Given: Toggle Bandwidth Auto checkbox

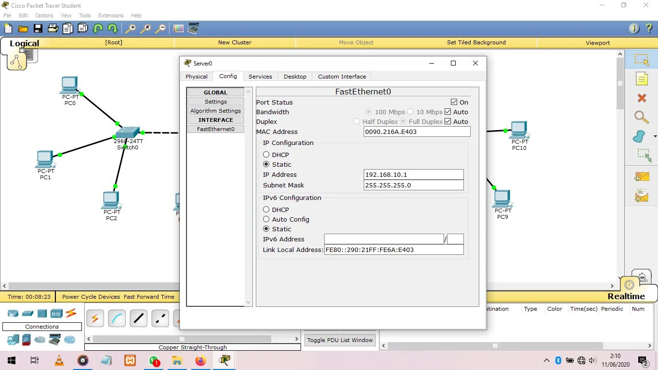Looking at the screenshot, I should (x=448, y=112).
